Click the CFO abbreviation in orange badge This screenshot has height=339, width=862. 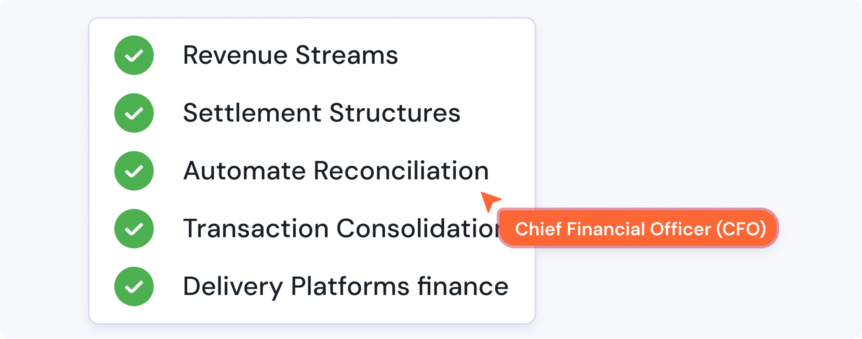click(x=741, y=229)
